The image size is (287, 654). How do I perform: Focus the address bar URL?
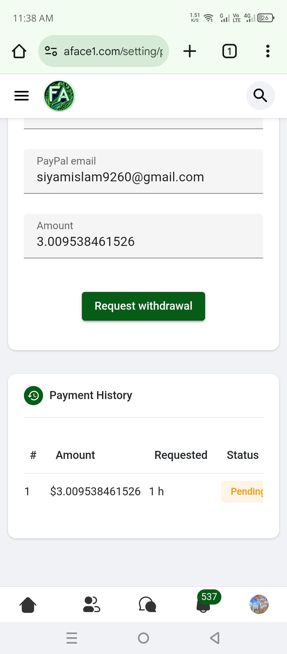pos(113,51)
